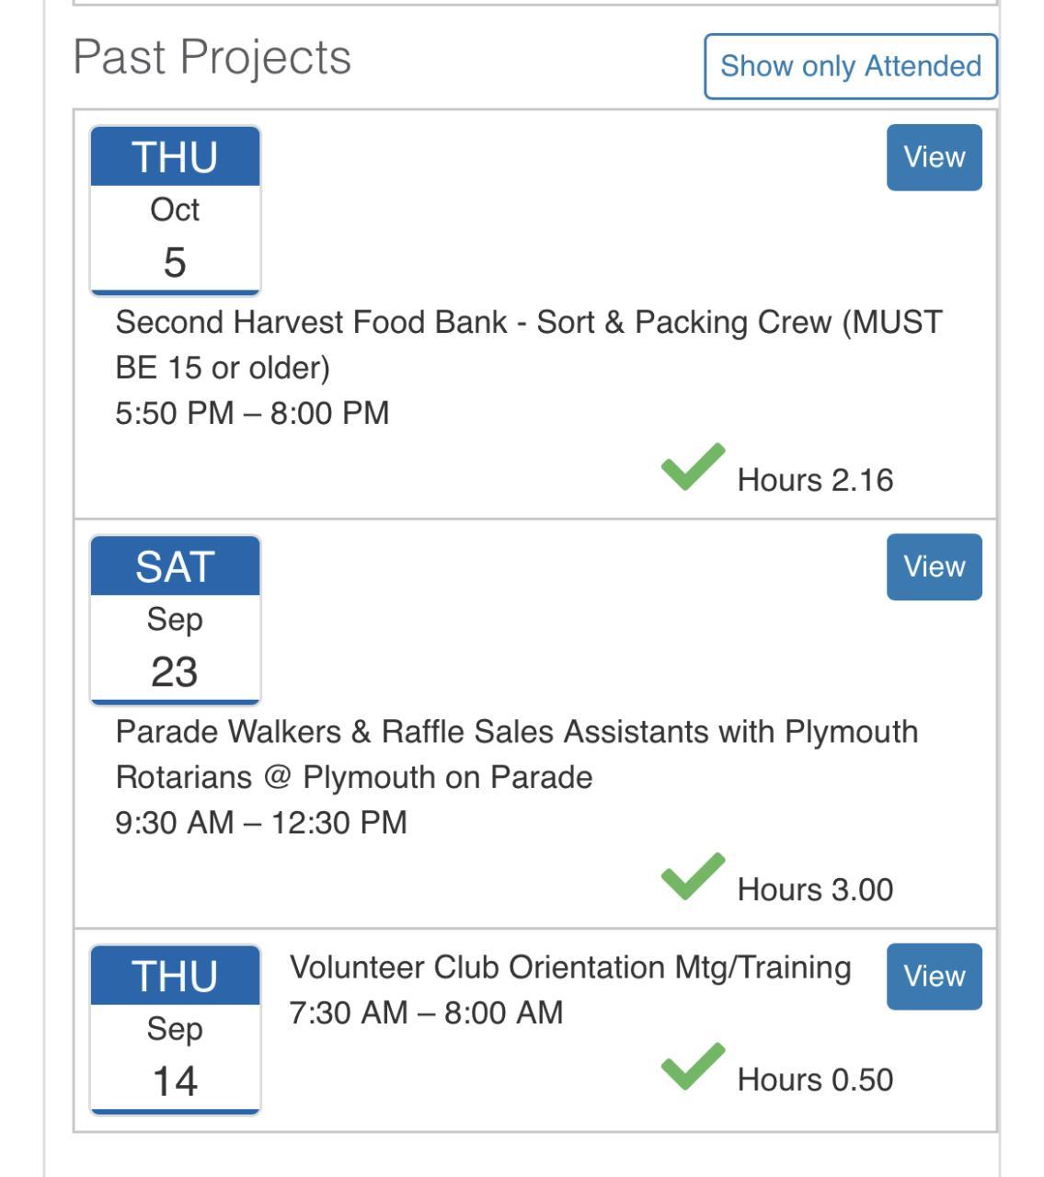Click the green checkmark beside Hours 0.50

point(693,1066)
